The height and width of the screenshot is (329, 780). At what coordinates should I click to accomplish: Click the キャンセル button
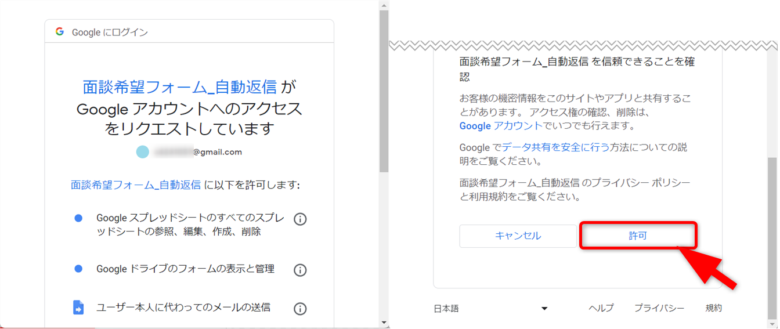coord(518,236)
